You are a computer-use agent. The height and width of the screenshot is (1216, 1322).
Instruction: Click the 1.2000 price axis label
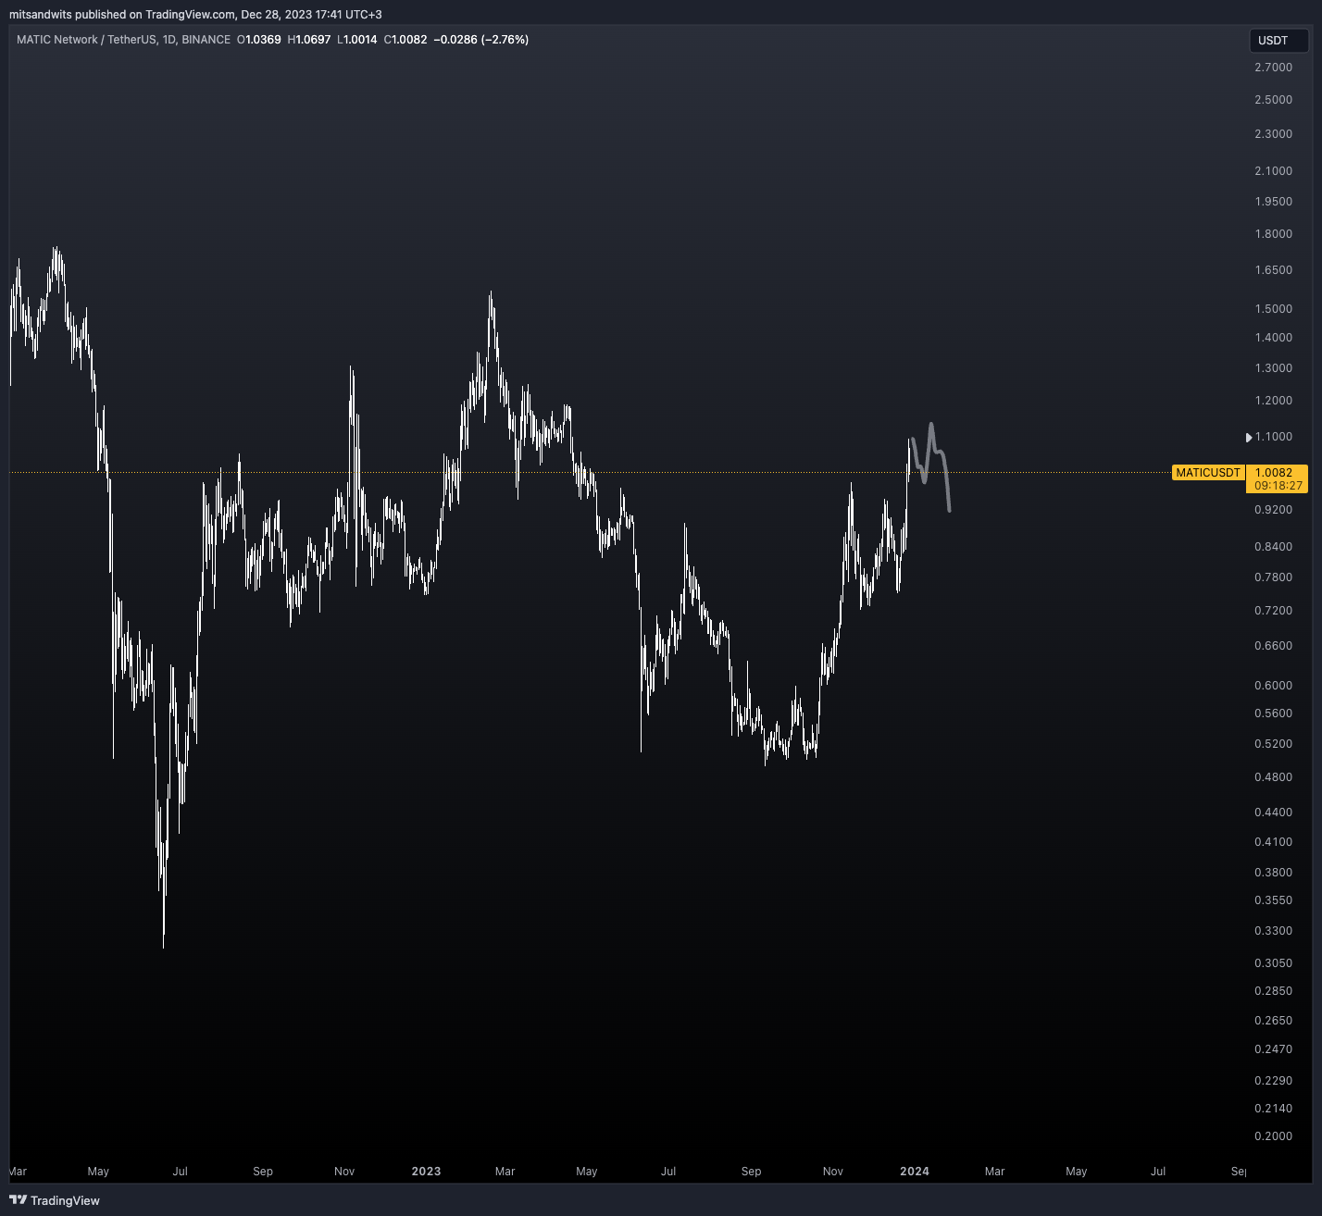1273,400
